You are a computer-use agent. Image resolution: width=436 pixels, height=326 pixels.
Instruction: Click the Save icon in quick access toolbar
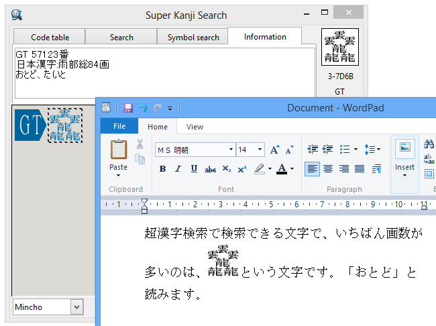pyautogui.click(x=127, y=107)
